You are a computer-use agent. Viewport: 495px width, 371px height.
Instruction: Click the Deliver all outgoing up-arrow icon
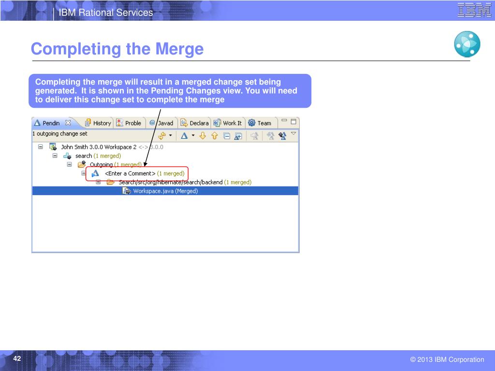click(x=215, y=136)
